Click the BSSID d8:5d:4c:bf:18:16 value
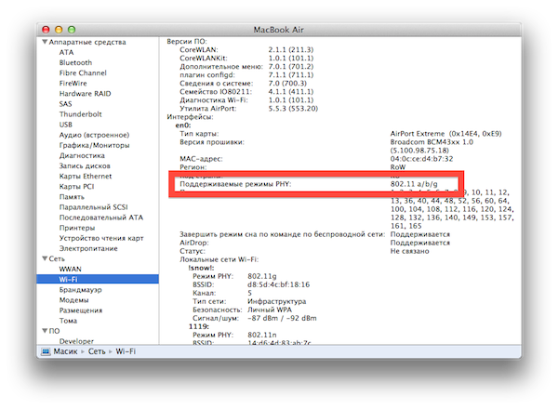The height and width of the screenshot is (409, 558). click(279, 284)
